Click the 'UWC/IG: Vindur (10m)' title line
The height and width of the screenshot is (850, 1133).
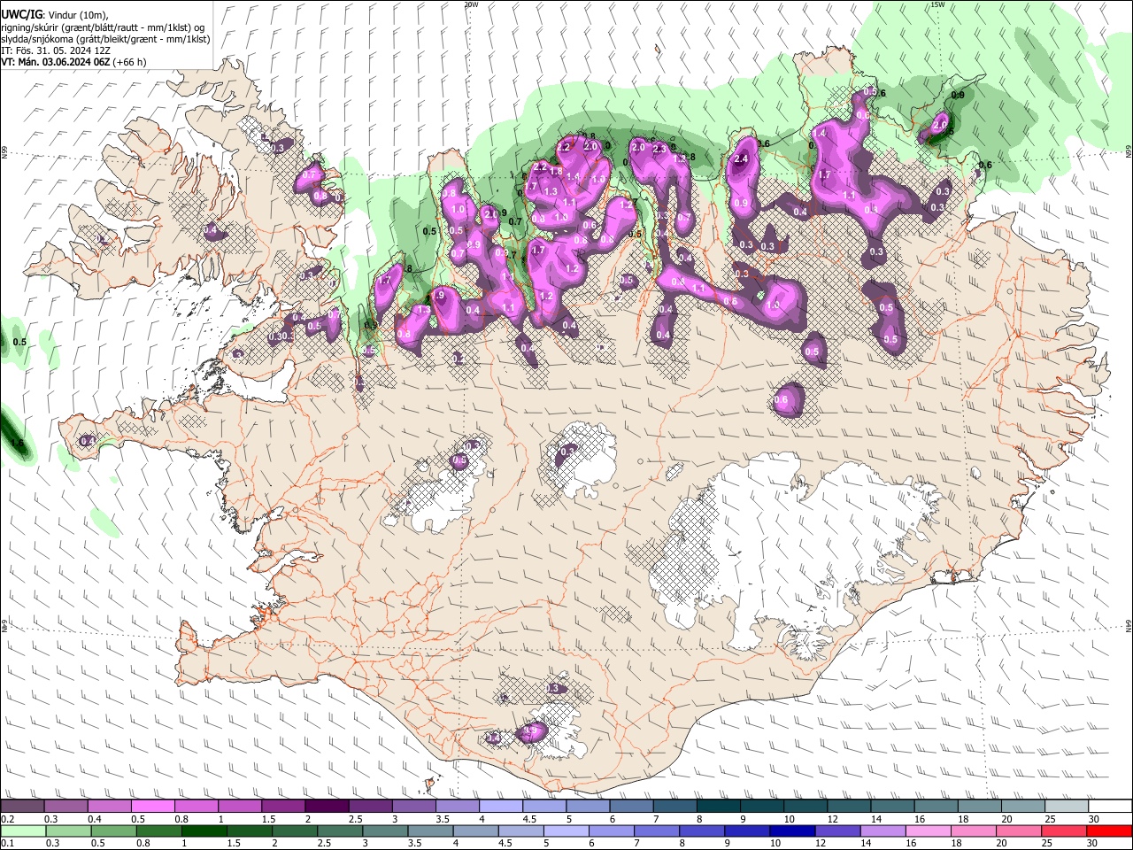(x=54, y=14)
